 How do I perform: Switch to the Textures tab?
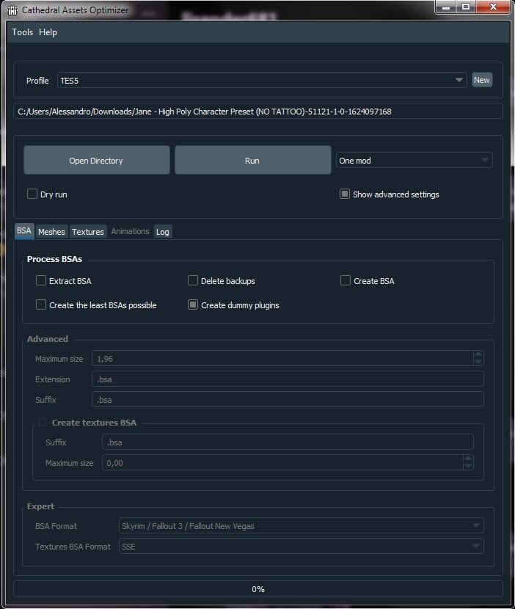(88, 231)
